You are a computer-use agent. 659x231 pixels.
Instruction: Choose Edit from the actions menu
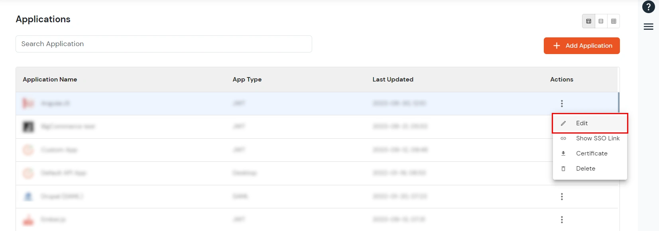[590, 123]
